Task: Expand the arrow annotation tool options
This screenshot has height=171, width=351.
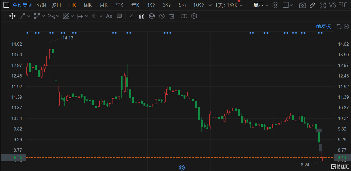Action: coord(101,16)
